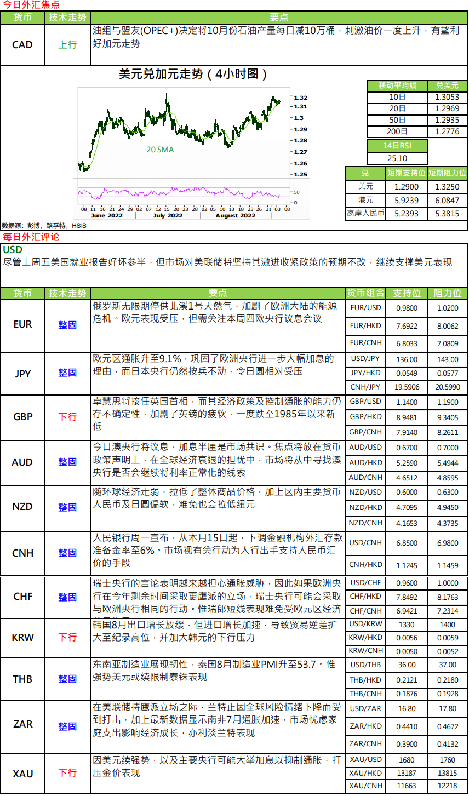
Task: Click the 阻力位 column header
Action: click(448, 293)
